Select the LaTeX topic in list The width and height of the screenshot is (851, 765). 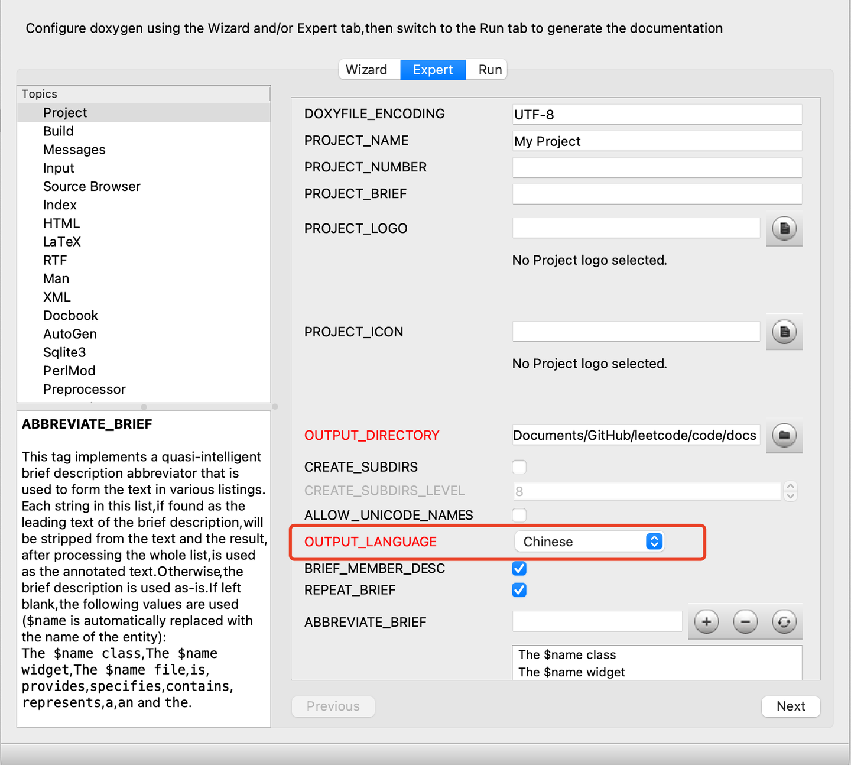pyautogui.click(x=62, y=242)
